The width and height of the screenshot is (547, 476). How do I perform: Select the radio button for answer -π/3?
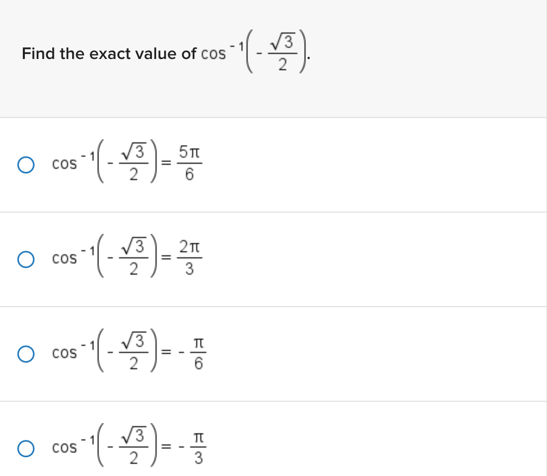point(27,448)
